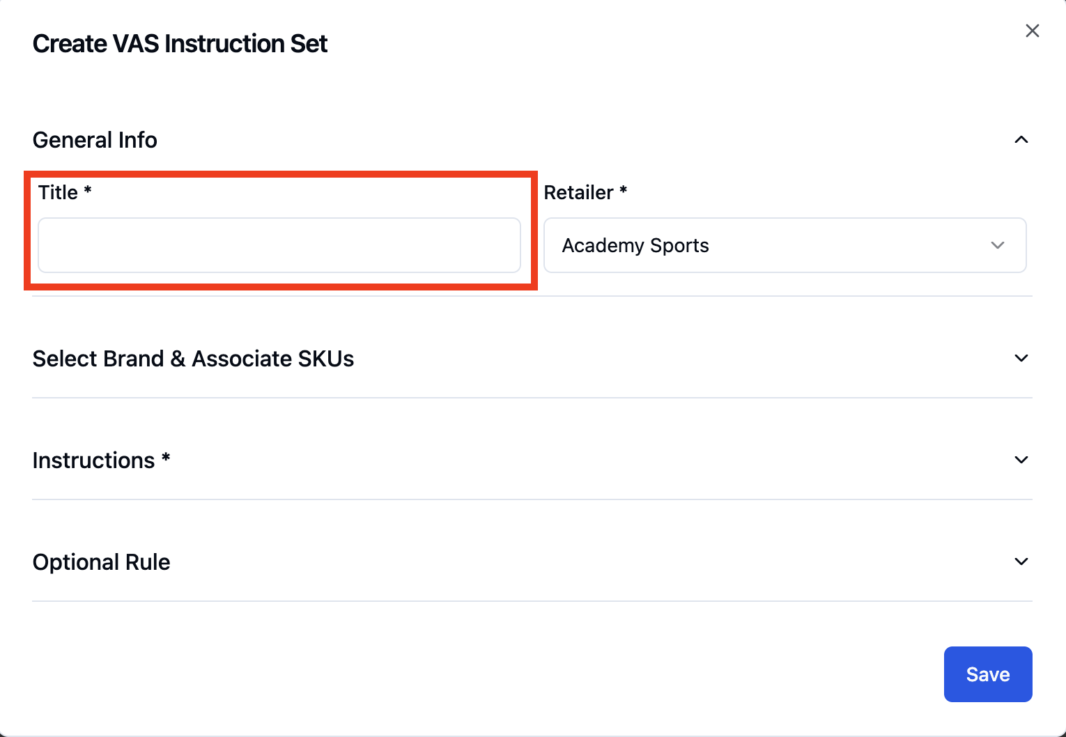The image size is (1066, 737).
Task: Click the Create VAS Instruction Set heading
Action: (x=180, y=44)
